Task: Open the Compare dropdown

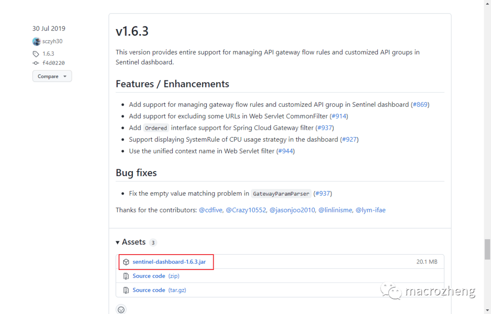Action: click(52, 76)
